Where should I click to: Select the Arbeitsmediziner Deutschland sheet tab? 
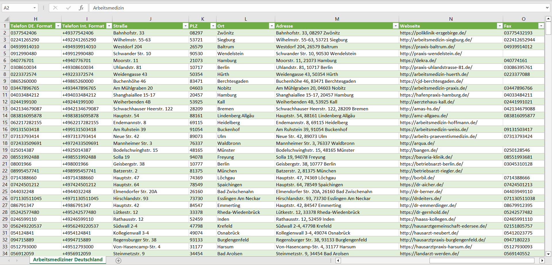68,260
